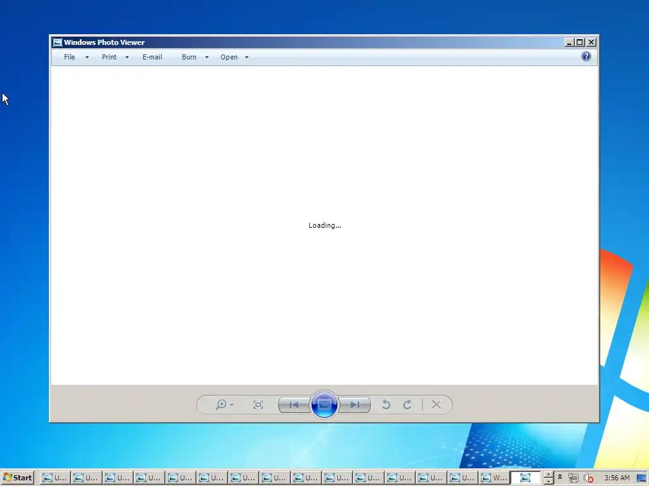The image size is (649, 486).
Task: Click the E-mail menu item
Action: click(x=152, y=57)
